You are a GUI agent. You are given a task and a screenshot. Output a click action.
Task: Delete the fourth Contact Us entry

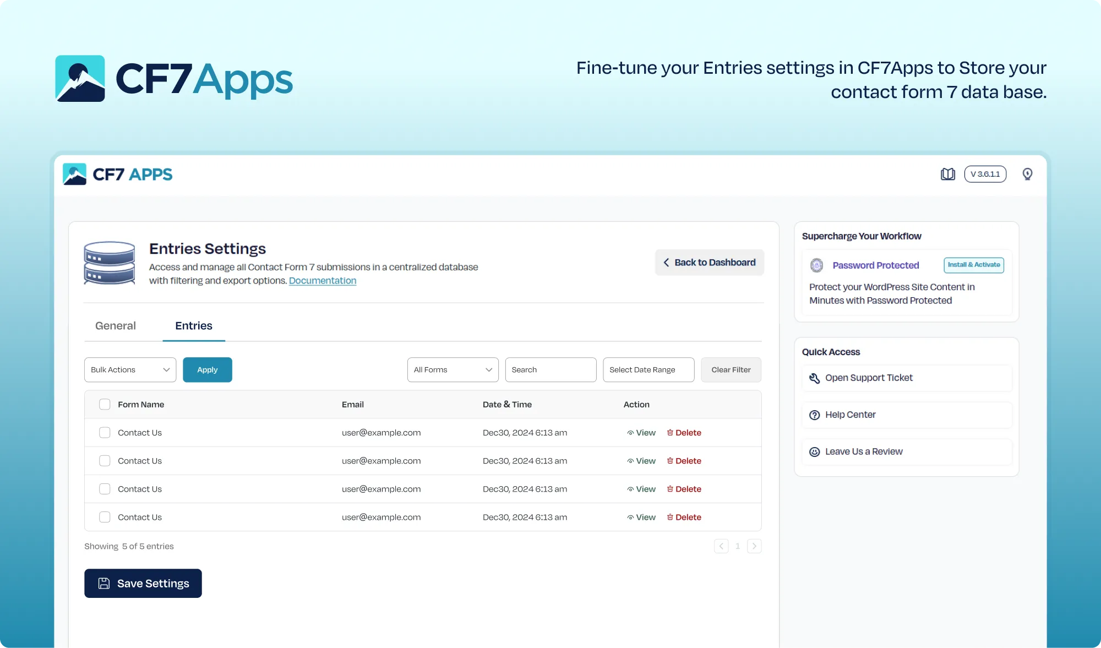coord(684,517)
